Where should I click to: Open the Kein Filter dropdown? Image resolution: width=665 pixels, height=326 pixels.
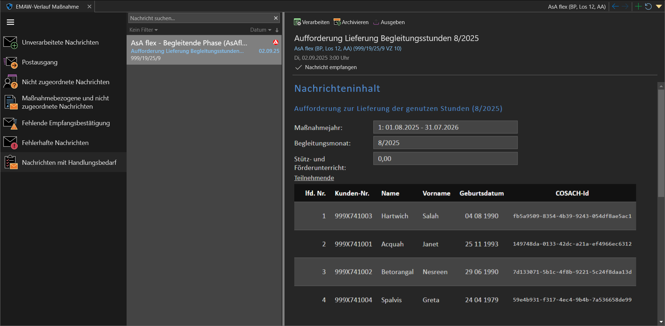click(144, 30)
